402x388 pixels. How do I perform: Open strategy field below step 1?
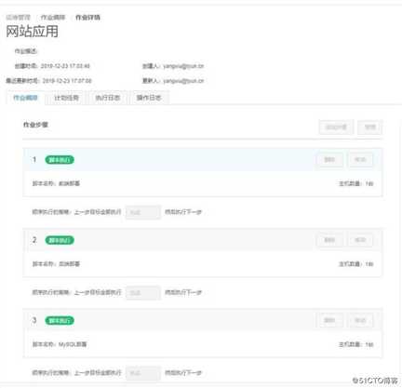click(143, 212)
